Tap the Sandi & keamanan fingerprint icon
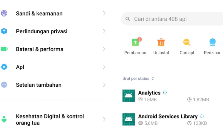The width and height of the screenshot is (223, 139). click(4, 13)
